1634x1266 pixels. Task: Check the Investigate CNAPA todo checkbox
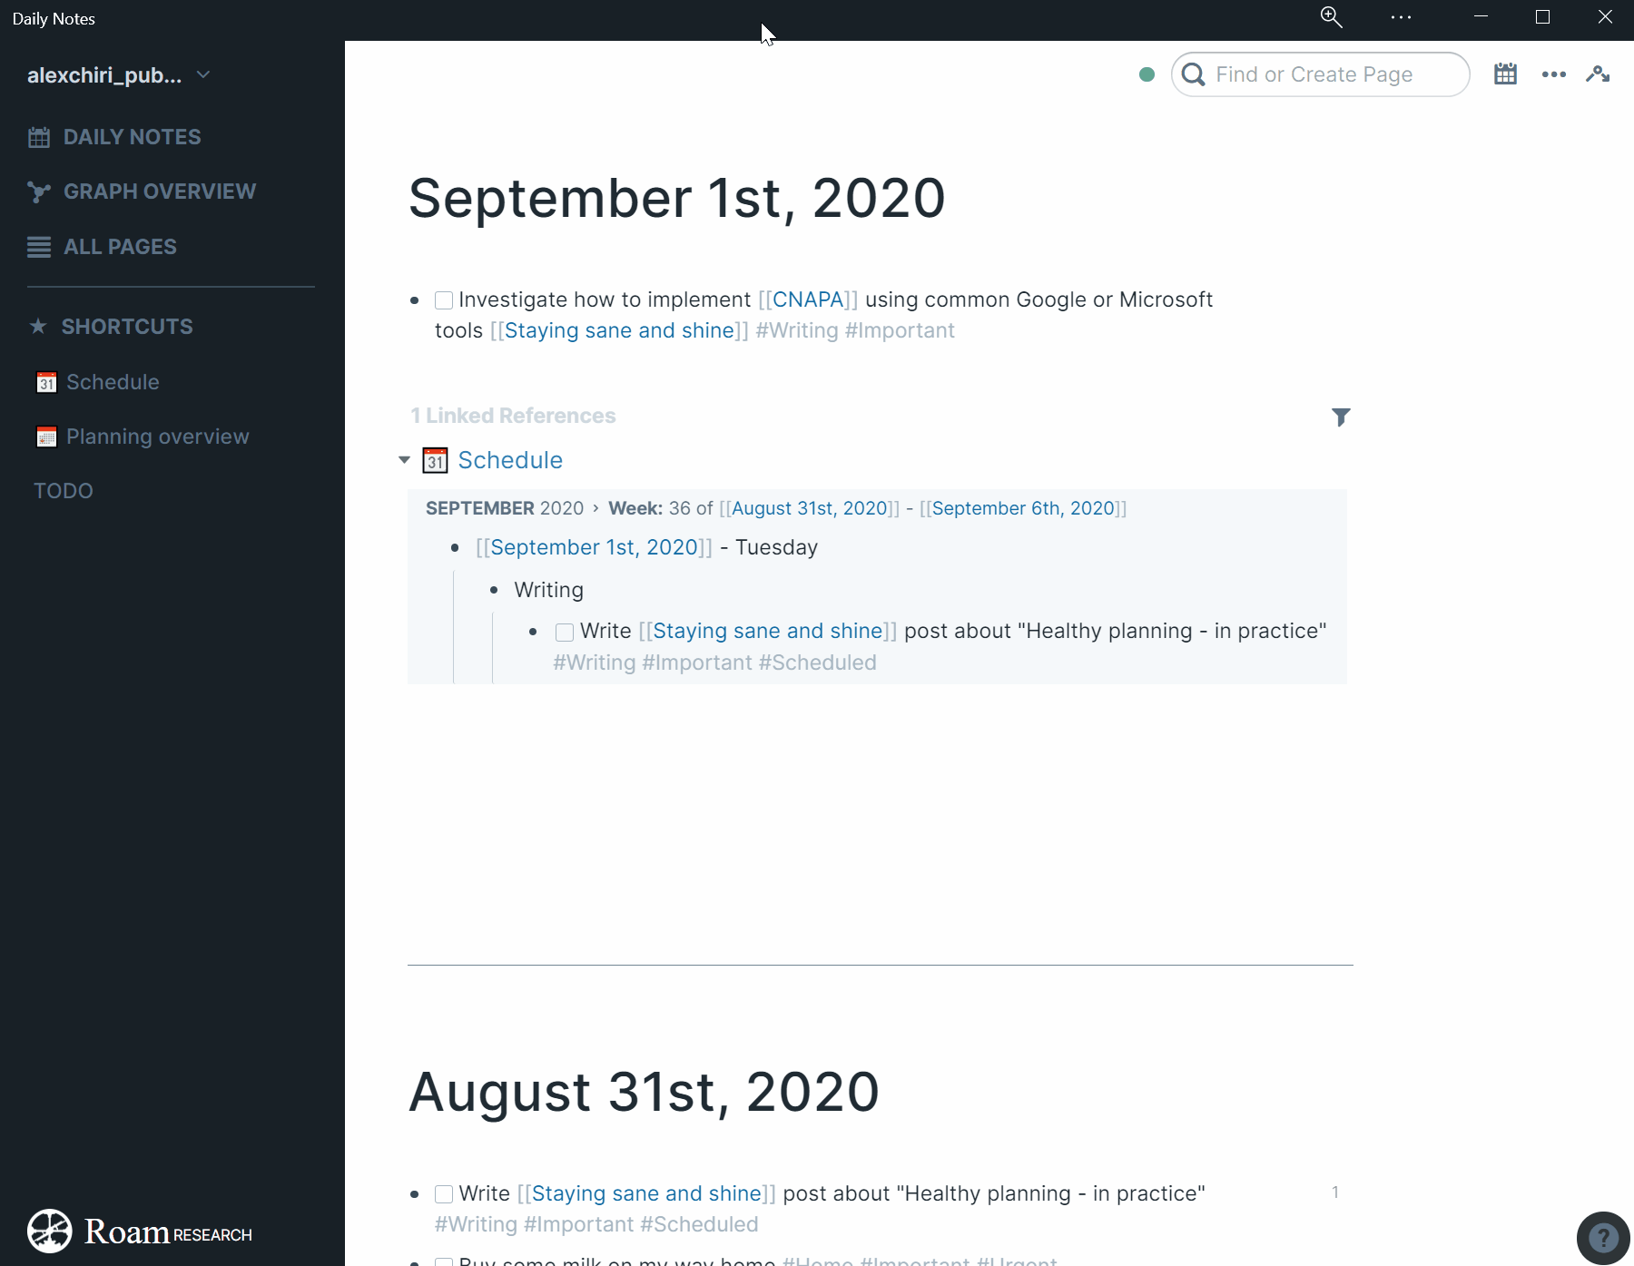click(x=444, y=300)
